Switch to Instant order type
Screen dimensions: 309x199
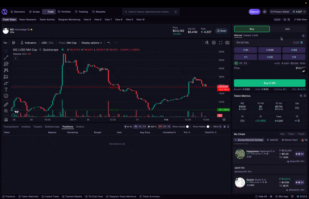click(x=247, y=35)
